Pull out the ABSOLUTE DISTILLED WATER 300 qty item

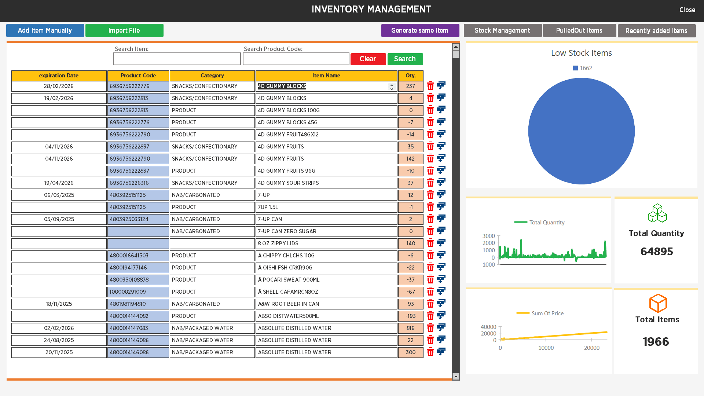441,352
